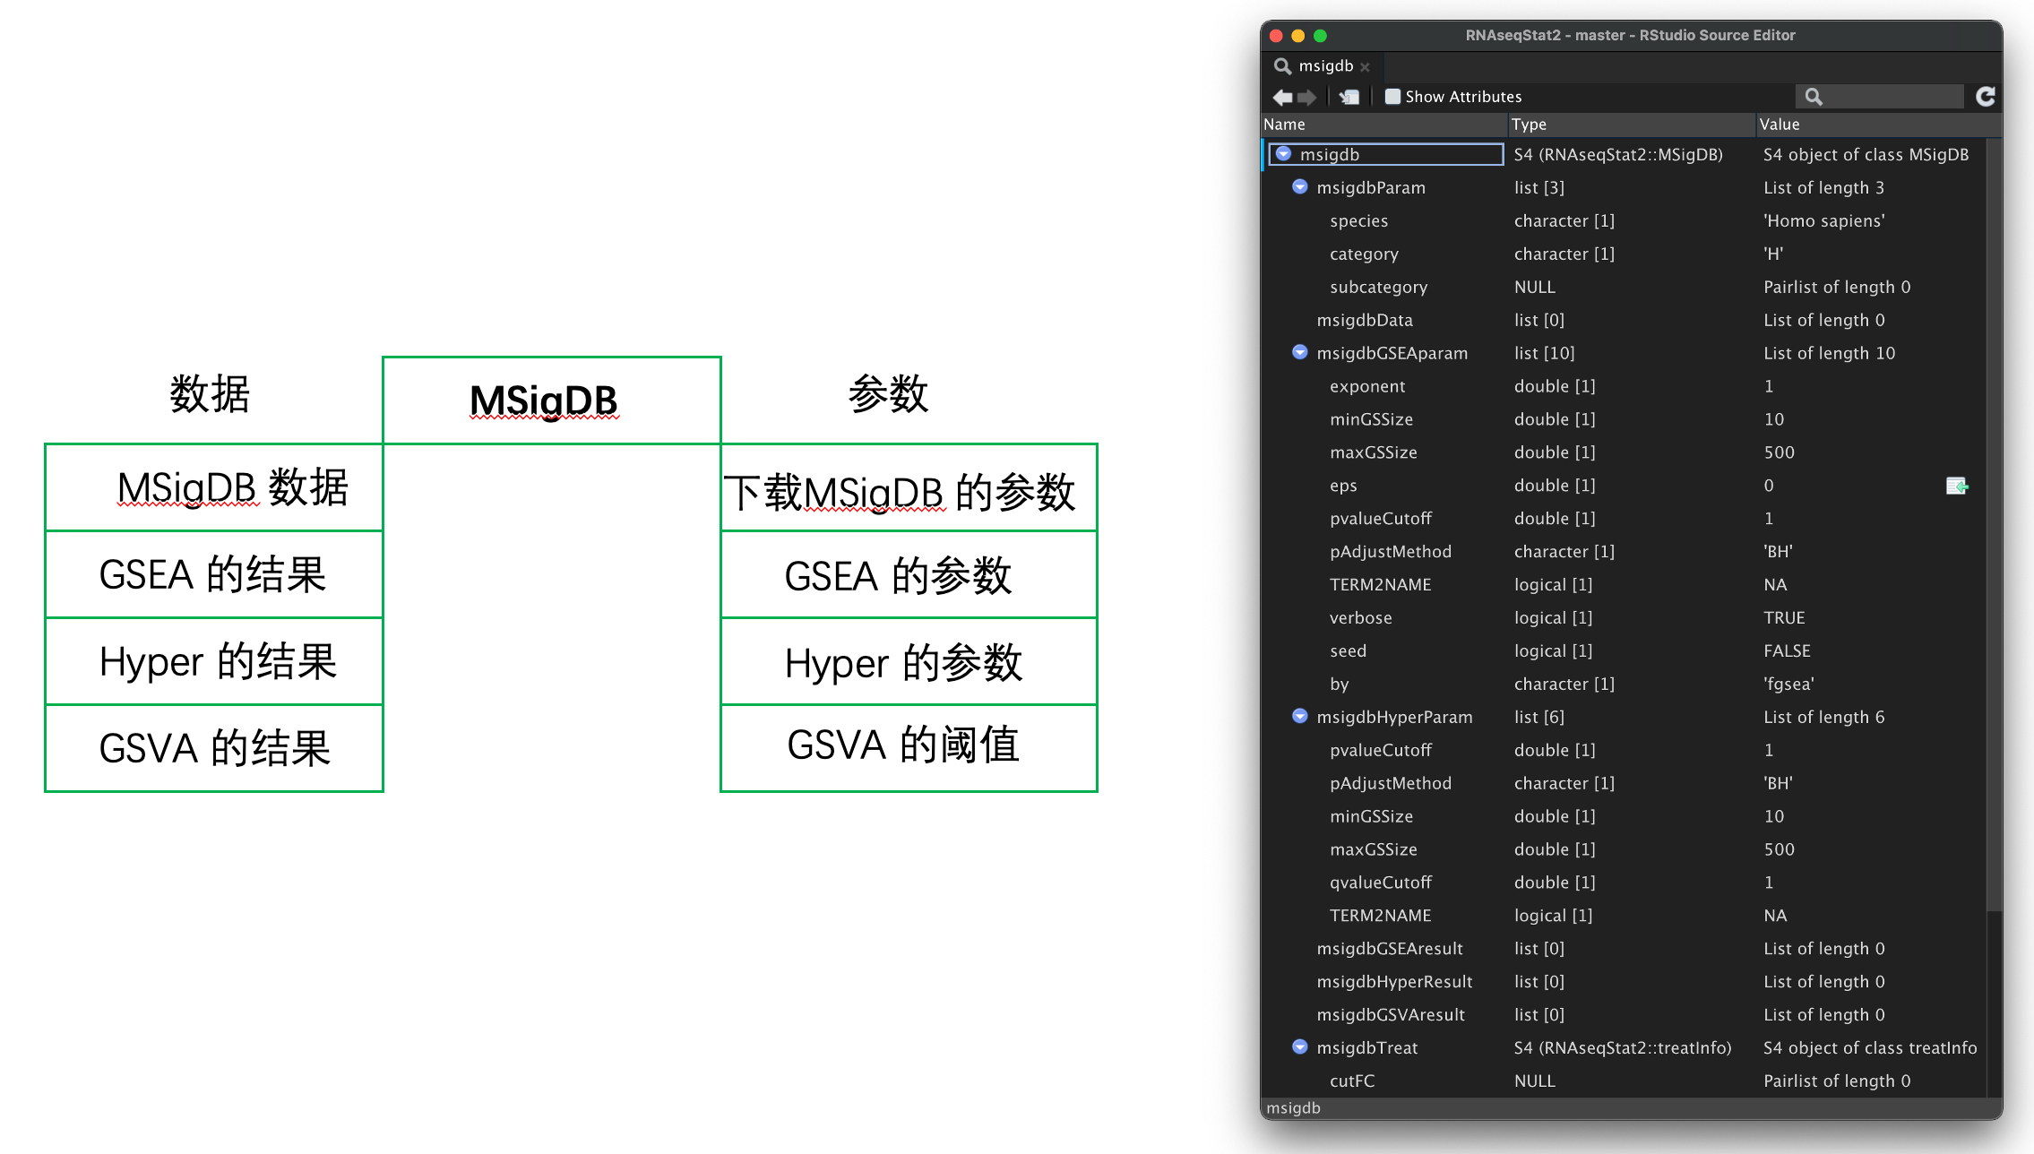Select the msigdbGSEAresult row

1624,948
